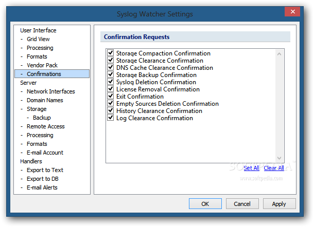The width and height of the screenshot is (314, 227).
Task: Select Formats under User Interface
Action: (37, 56)
